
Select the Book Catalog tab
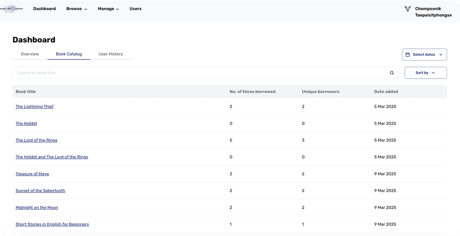click(x=69, y=54)
